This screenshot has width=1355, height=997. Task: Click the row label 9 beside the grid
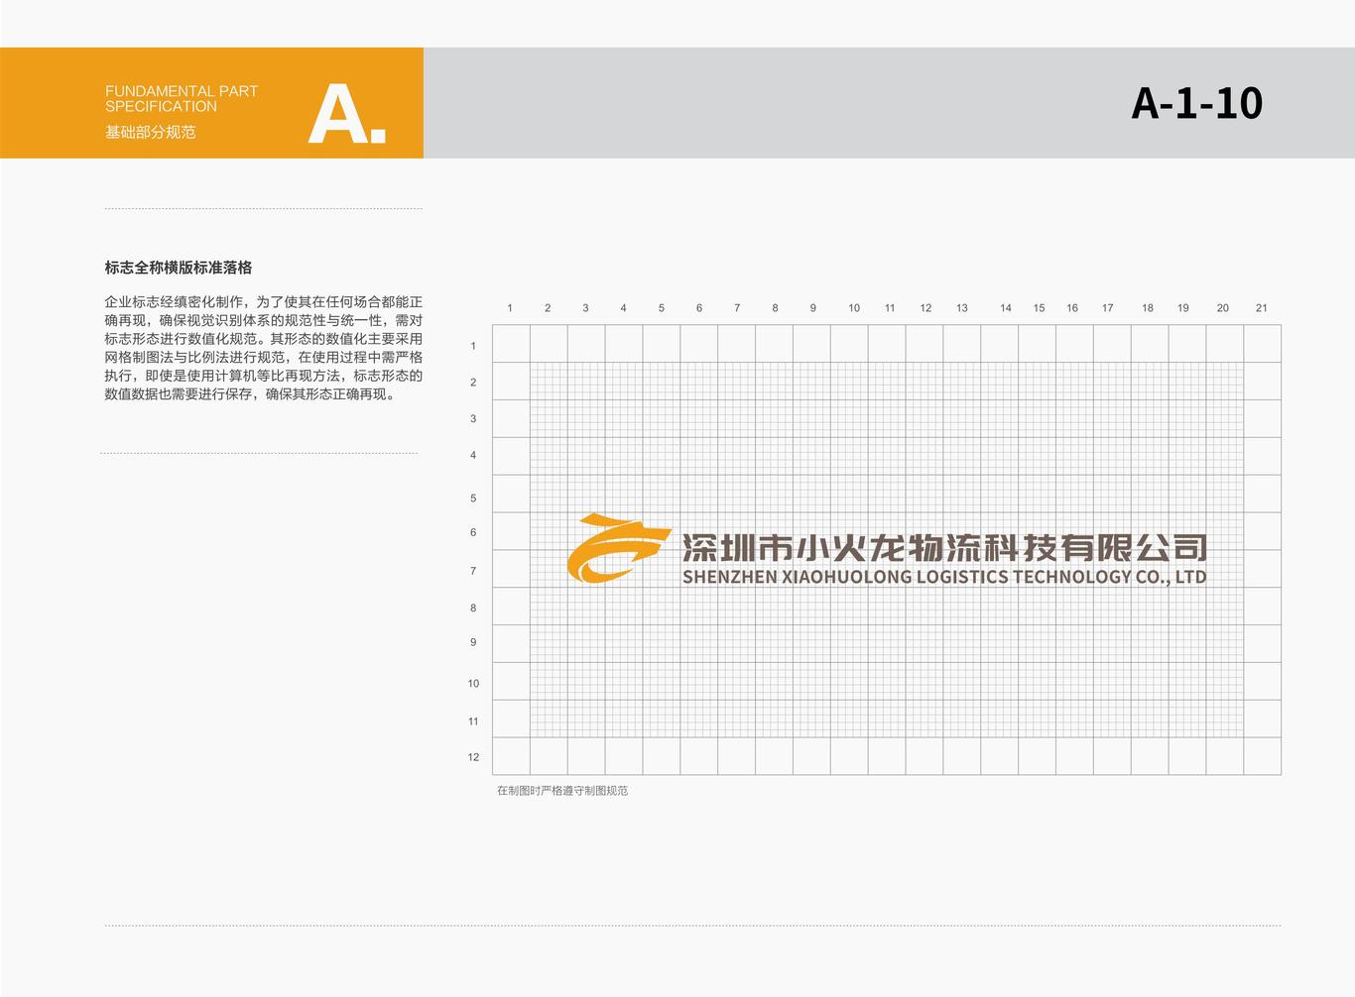[473, 643]
